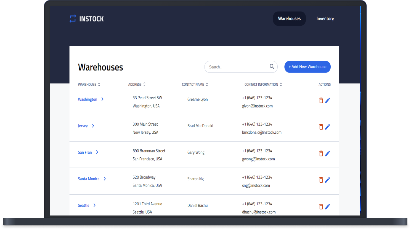Click the InStock logo

[87, 19]
